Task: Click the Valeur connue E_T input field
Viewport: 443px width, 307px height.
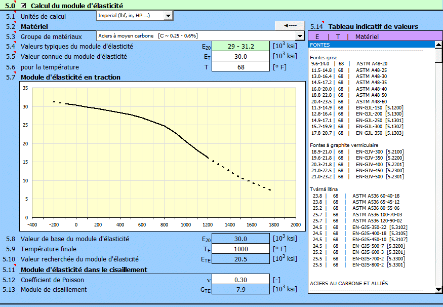Action: click(x=240, y=57)
